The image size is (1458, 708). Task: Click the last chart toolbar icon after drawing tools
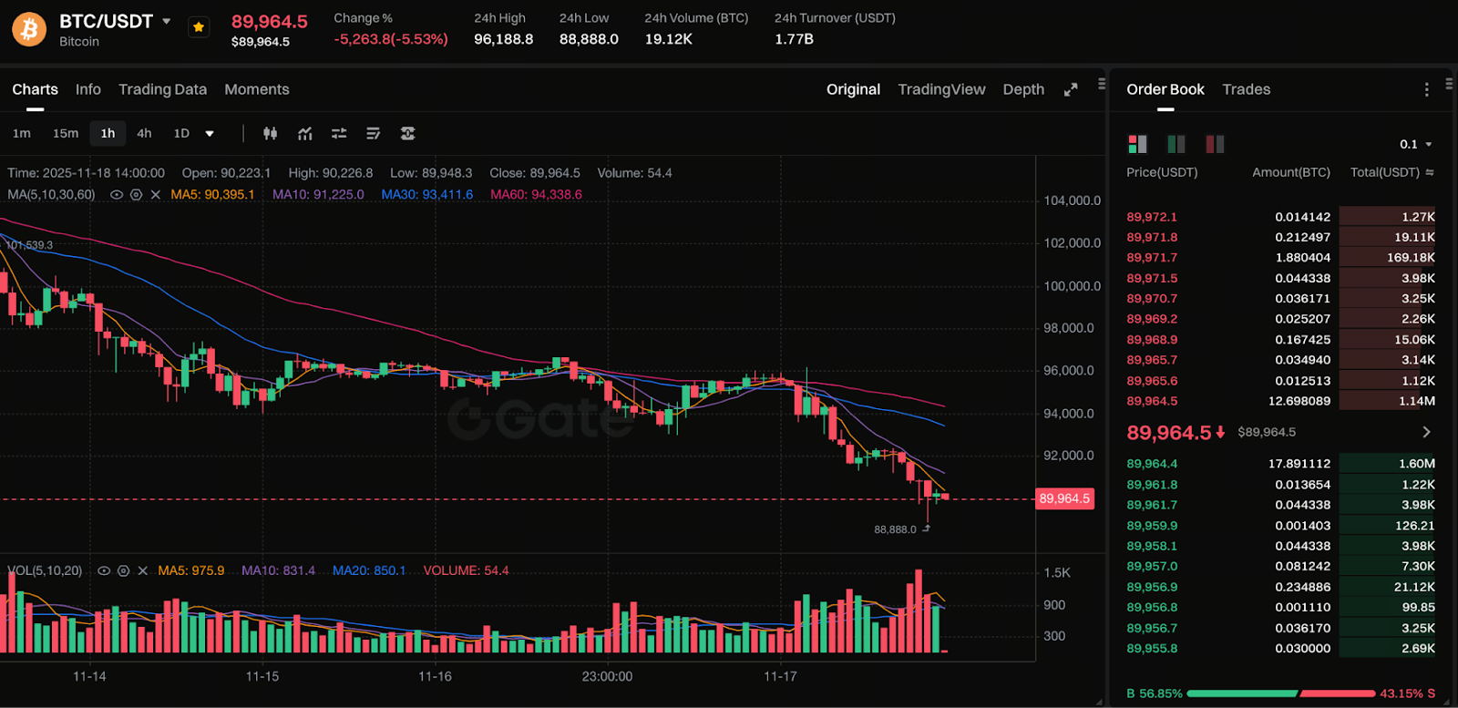(x=407, y=133)
